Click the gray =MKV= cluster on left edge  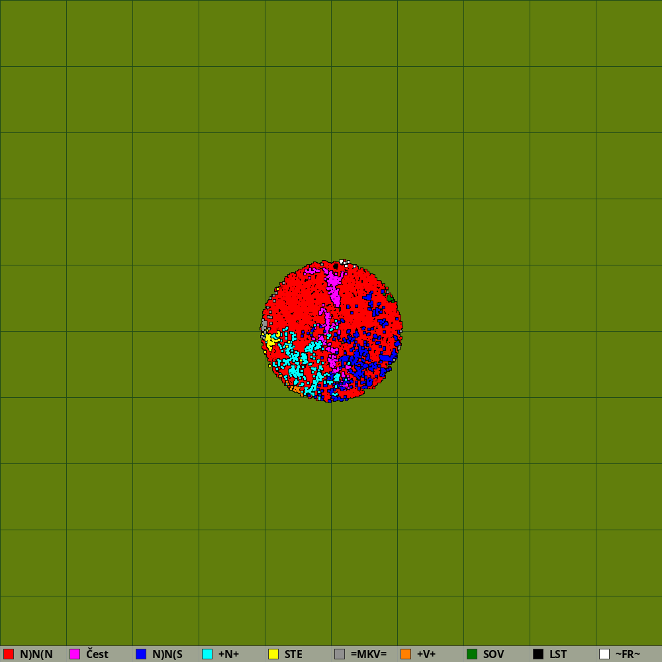pyautogui.click(x=264, y=326)
